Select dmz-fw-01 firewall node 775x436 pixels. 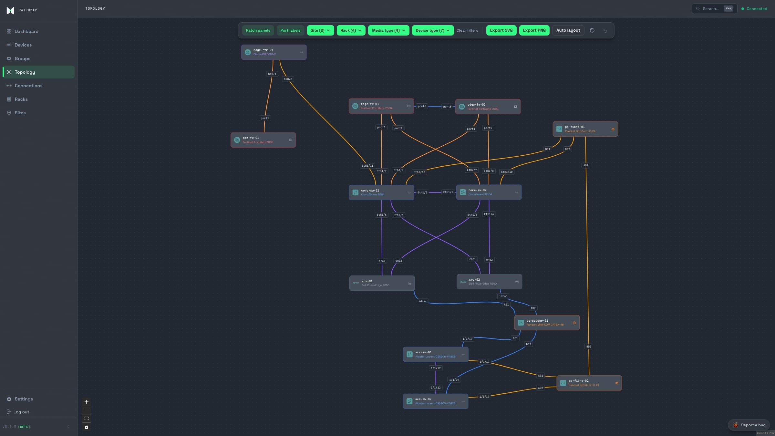[x=263, y=140]
